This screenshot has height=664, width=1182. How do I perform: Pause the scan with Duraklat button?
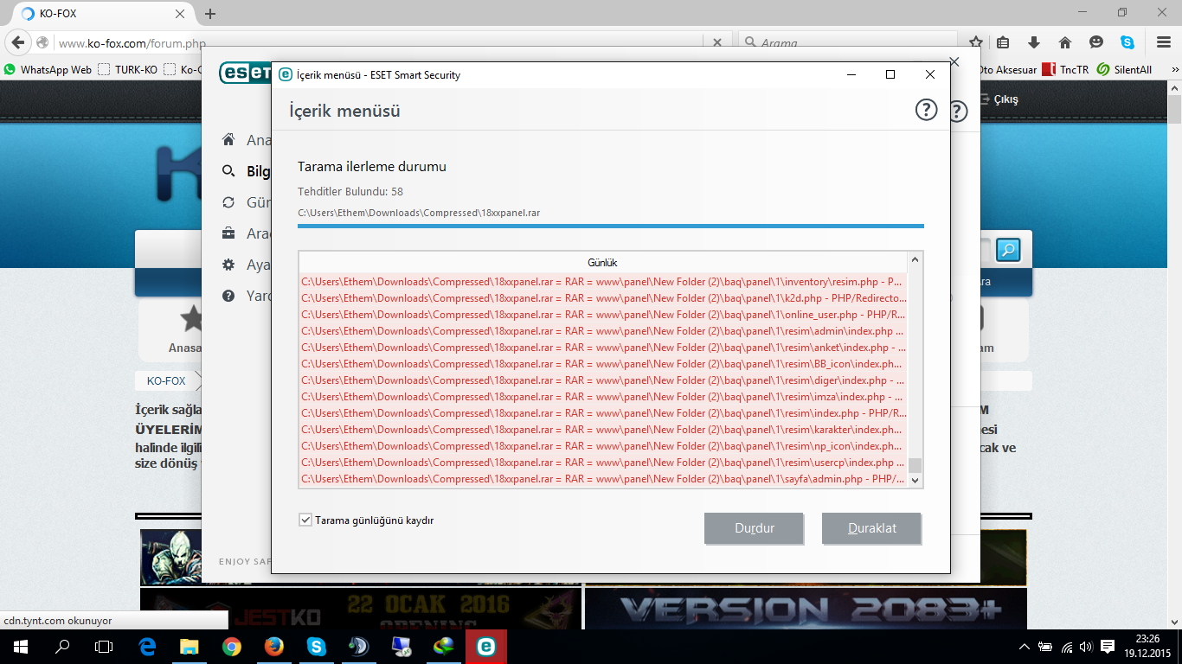871,528
